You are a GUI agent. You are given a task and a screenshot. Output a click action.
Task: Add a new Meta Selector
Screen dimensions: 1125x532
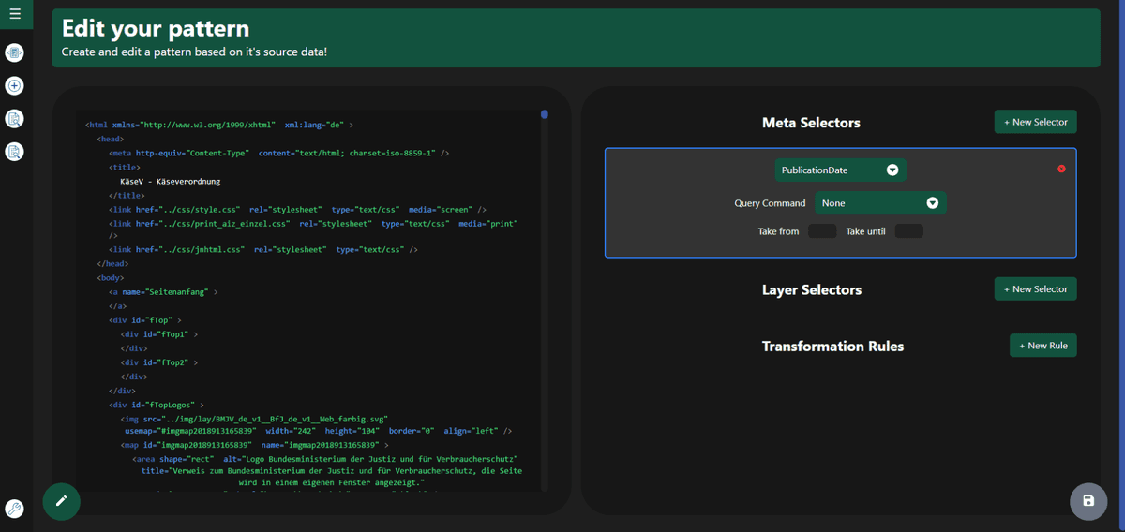(x=1035, y=122)
